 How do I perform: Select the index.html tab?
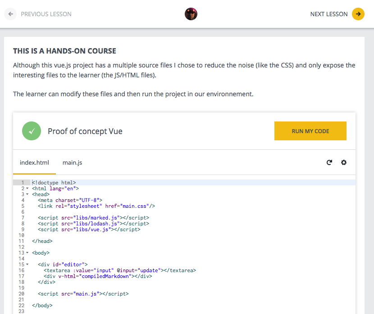[x=34, y=162]
